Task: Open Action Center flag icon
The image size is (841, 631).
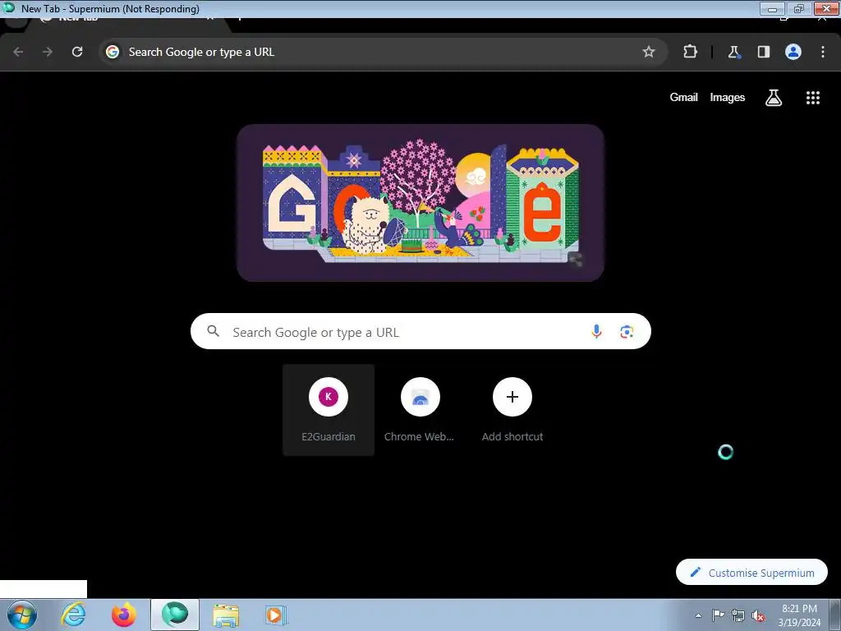Action: pos(718,615)
